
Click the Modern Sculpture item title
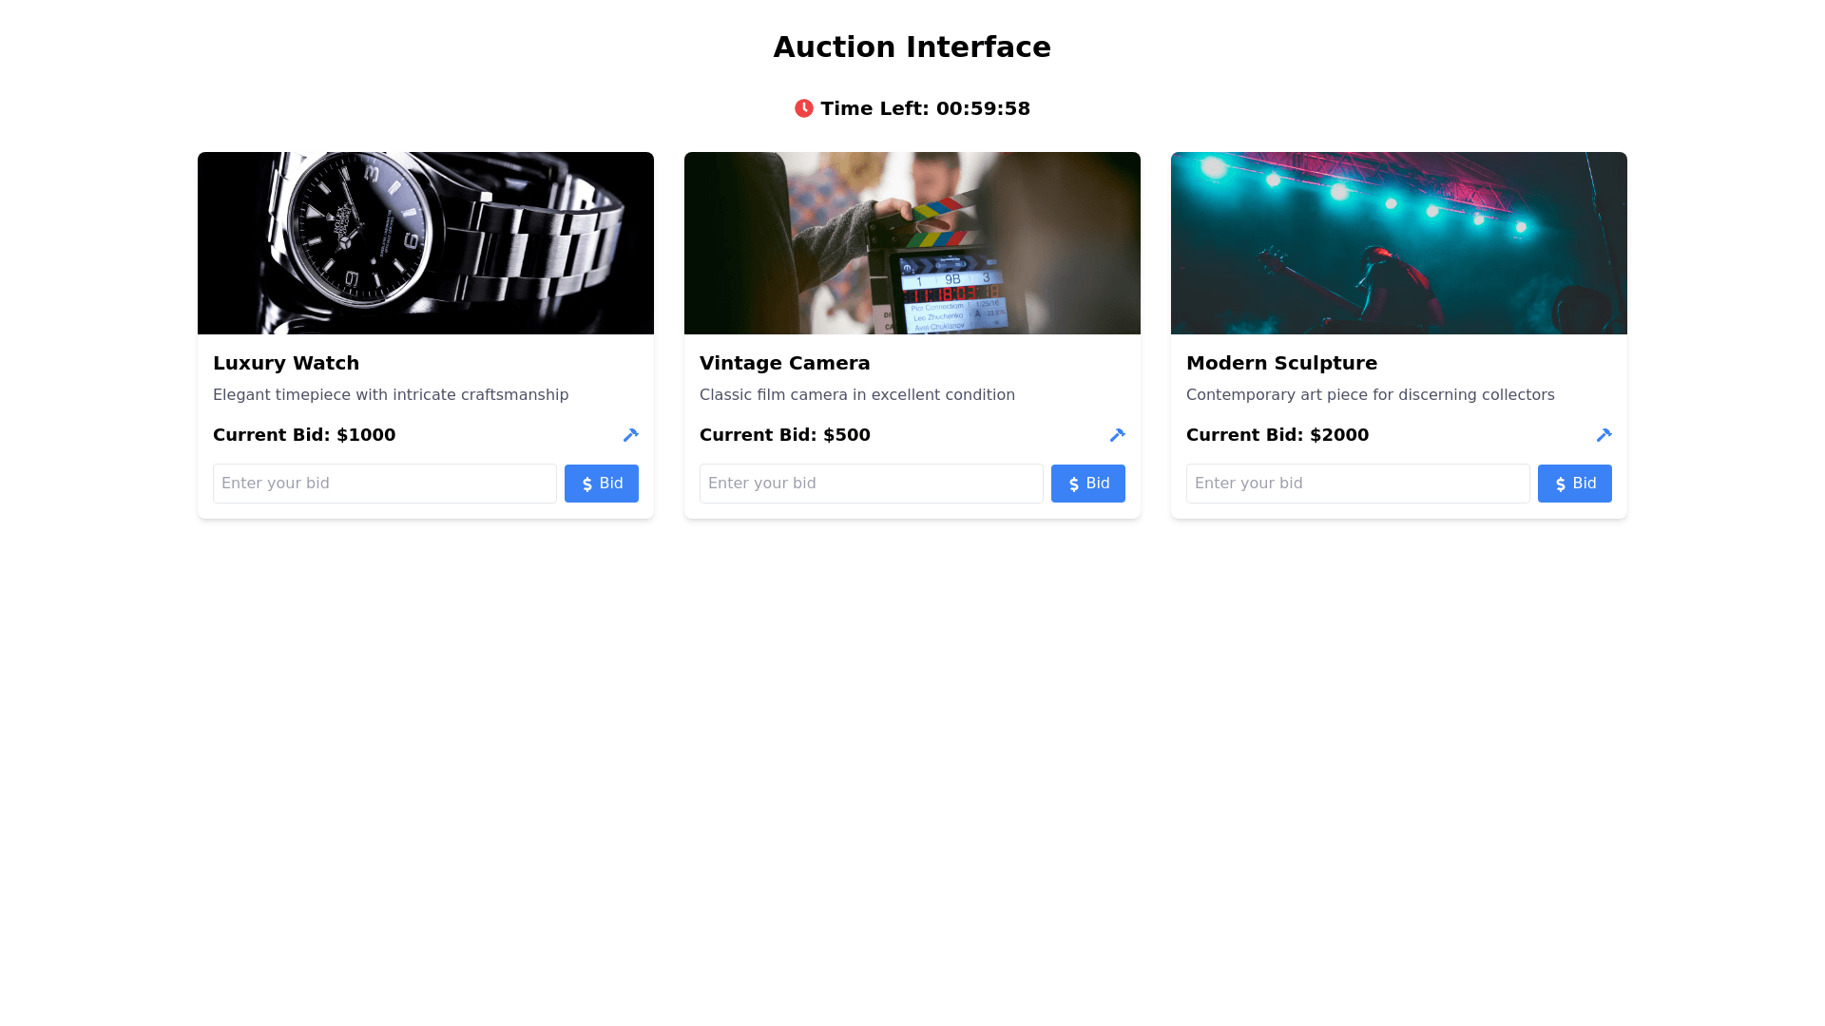[x=1281, y=363]
